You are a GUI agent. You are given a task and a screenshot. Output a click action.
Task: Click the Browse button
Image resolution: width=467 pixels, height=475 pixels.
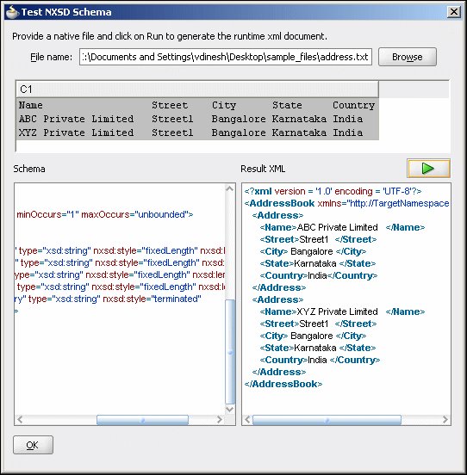tap(408, 57)
